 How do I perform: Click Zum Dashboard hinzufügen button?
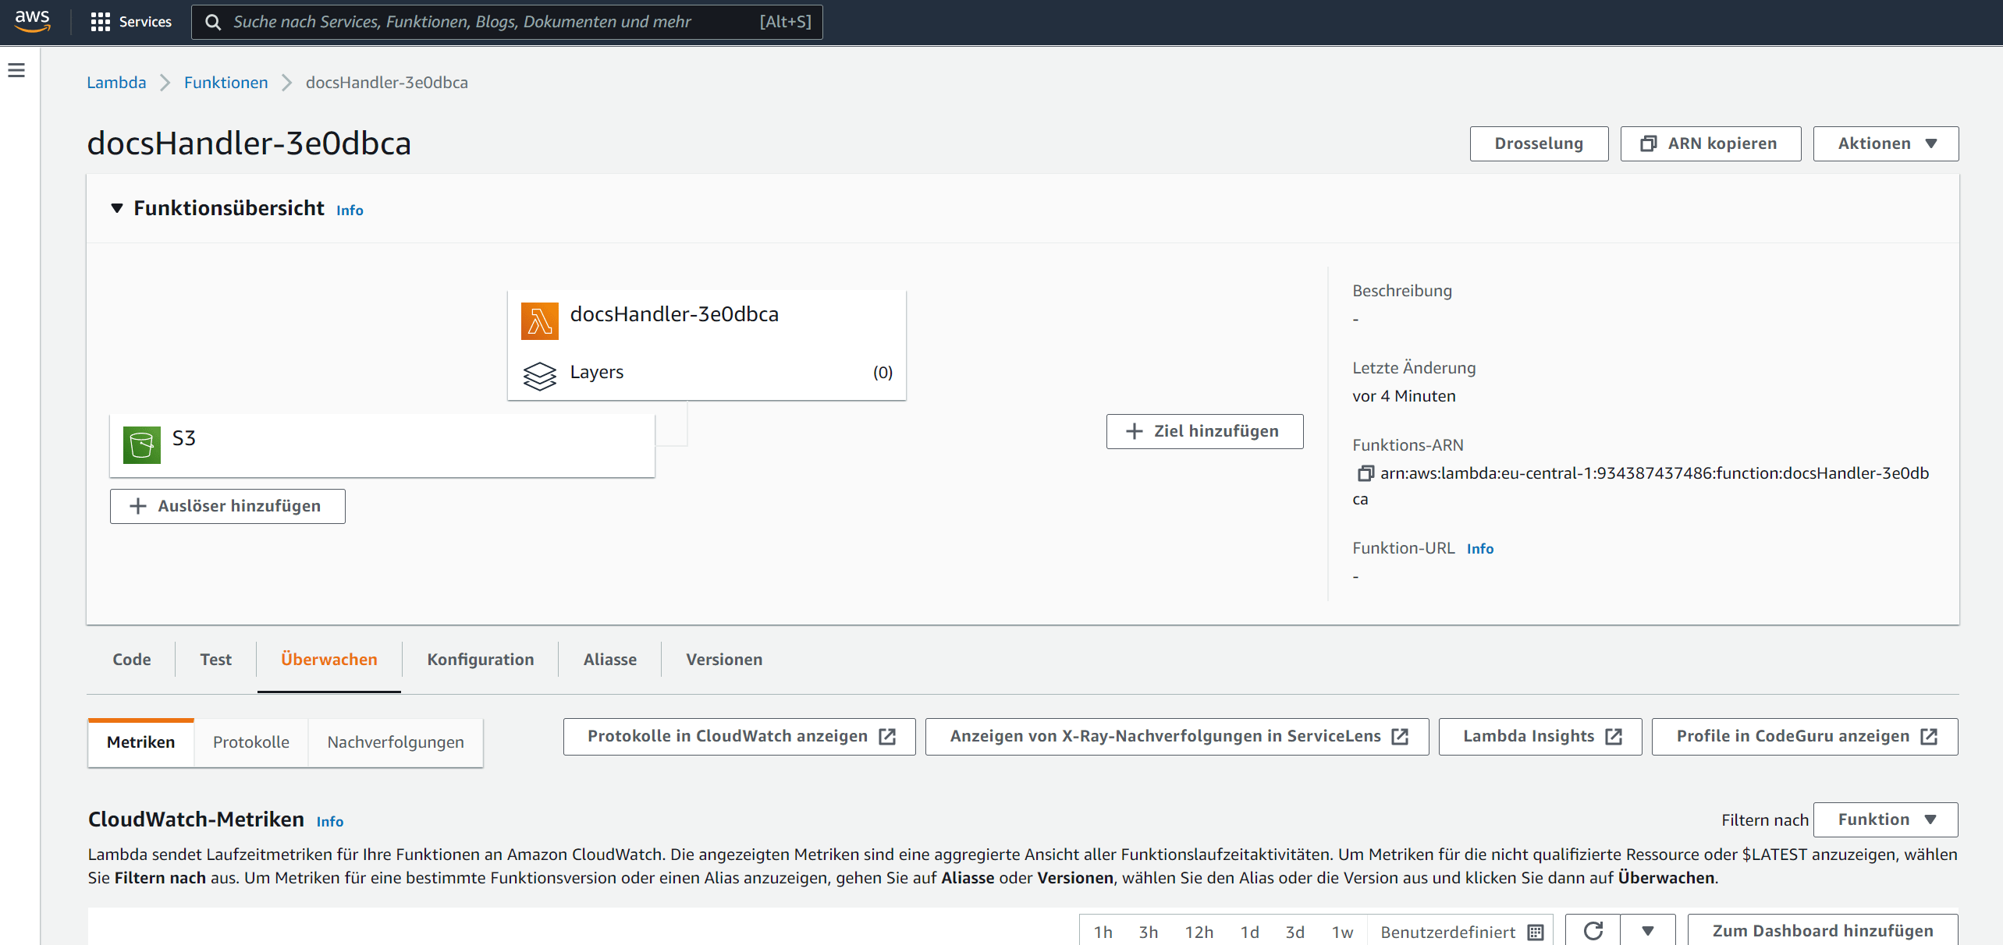tap(1823, 931)
